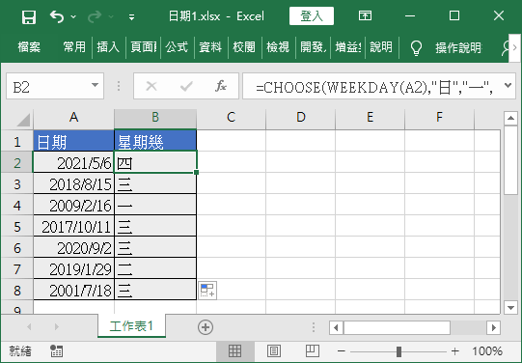
Task: Select cell containing 2019/1/29
Action: pyautogui.click(x=73, y=268)
